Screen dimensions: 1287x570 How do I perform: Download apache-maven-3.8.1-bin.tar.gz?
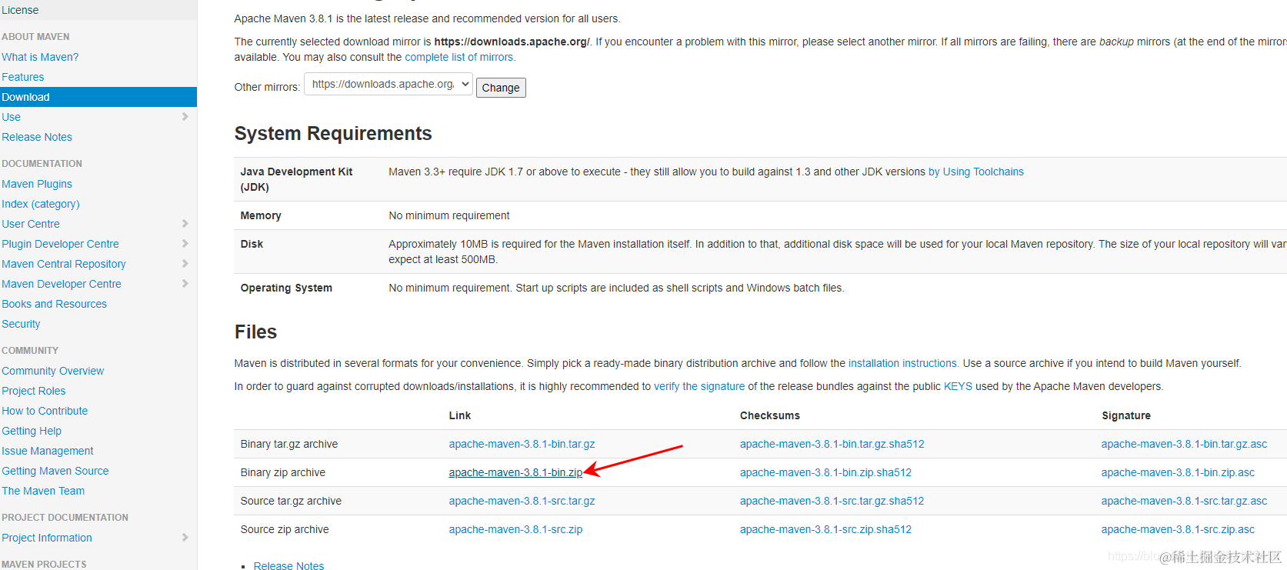[522, 444]
